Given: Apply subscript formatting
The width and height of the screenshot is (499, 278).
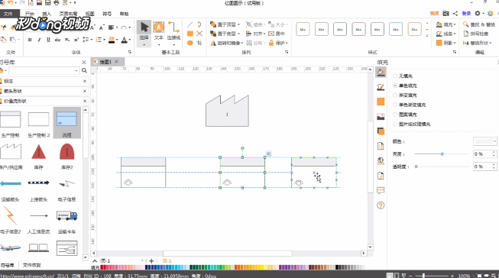Looking at the screenshot, I should 67,40.
